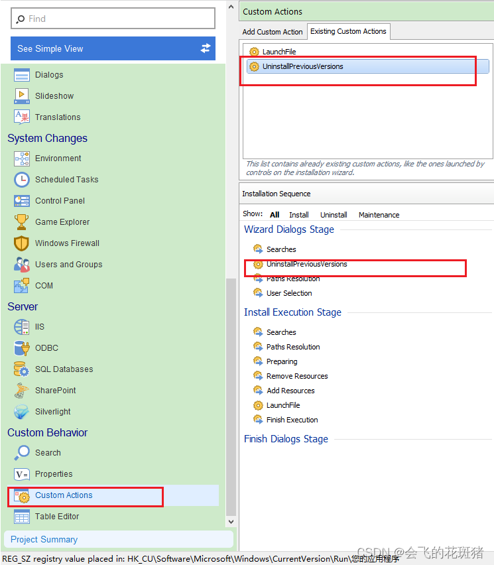
Task: Click the Custom Actions gear icon in sidebar
Action: pyautogui.click(x=22, y=496)
